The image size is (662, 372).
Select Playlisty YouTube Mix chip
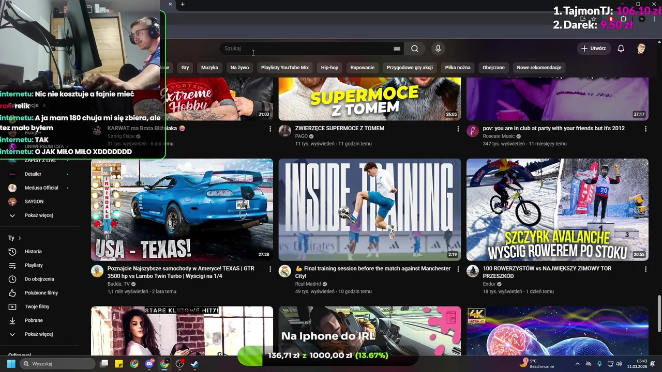point(285,68)
